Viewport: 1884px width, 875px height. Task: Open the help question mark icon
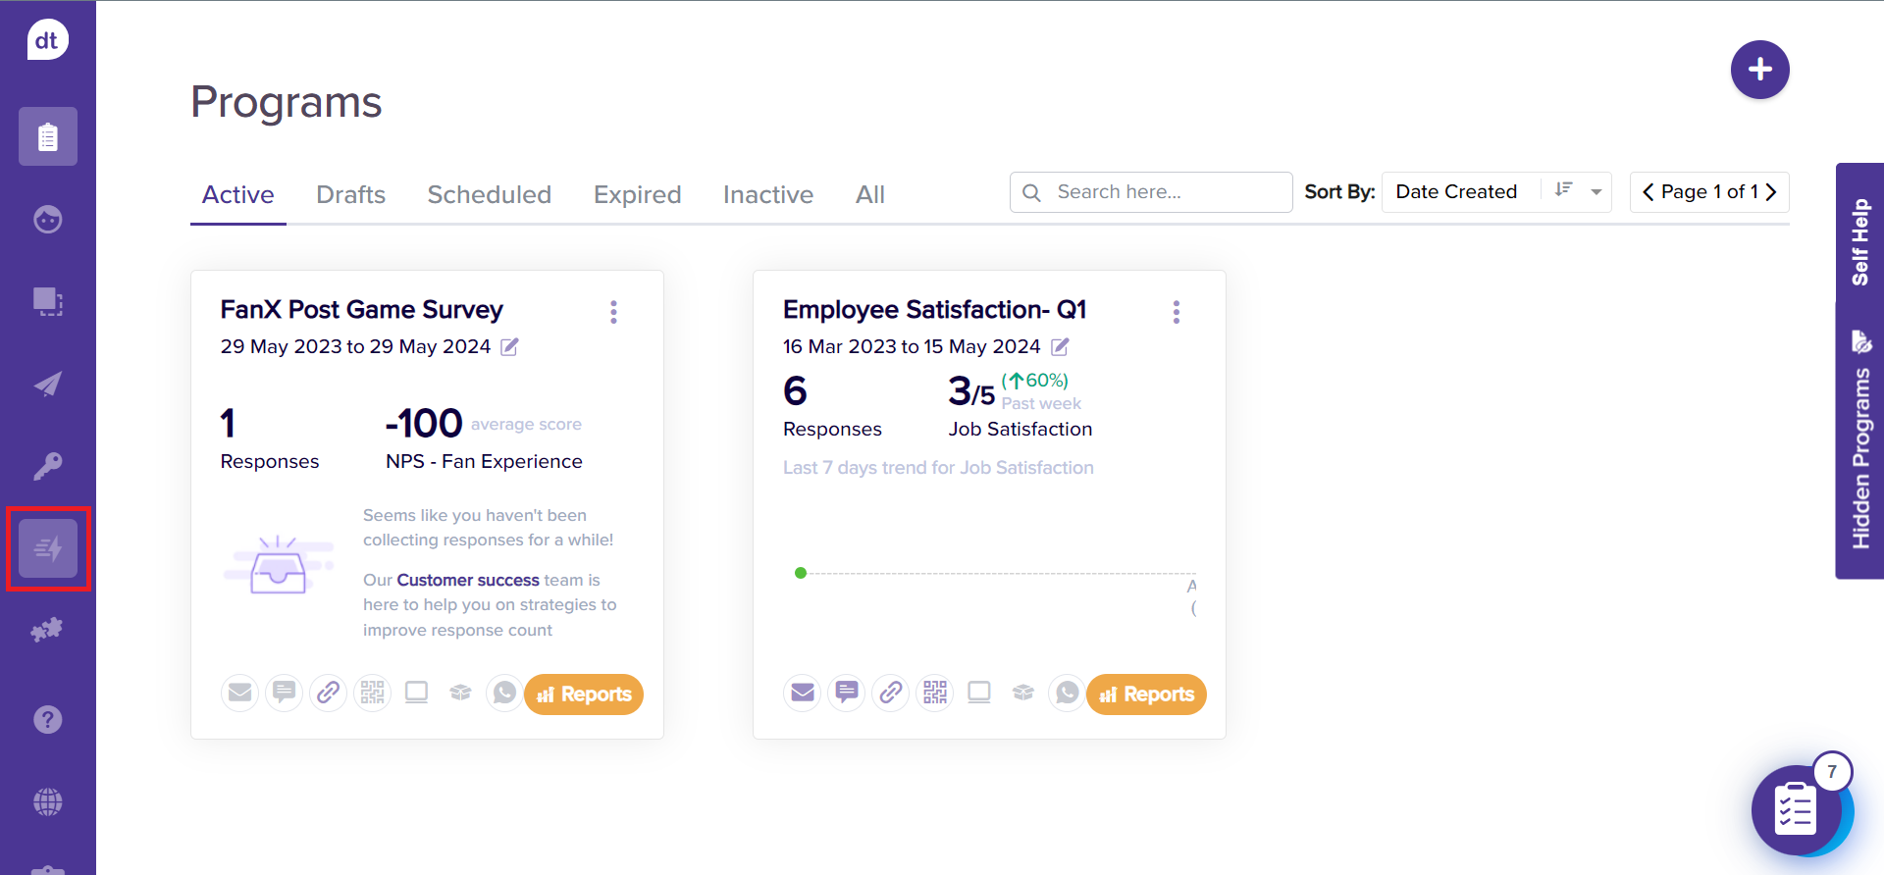[48, 720]
